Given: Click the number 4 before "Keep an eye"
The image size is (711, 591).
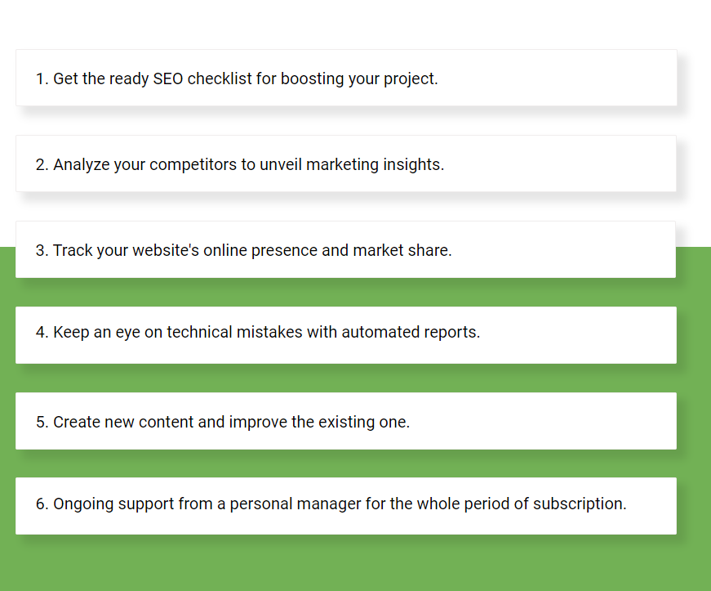Looking at the screenshot, I should point(42,332).
